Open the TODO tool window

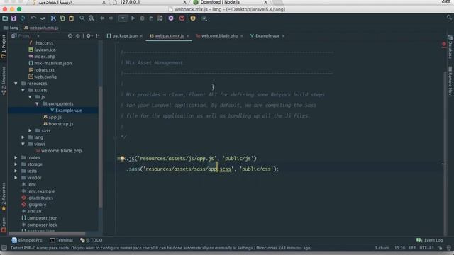(92, 240)
